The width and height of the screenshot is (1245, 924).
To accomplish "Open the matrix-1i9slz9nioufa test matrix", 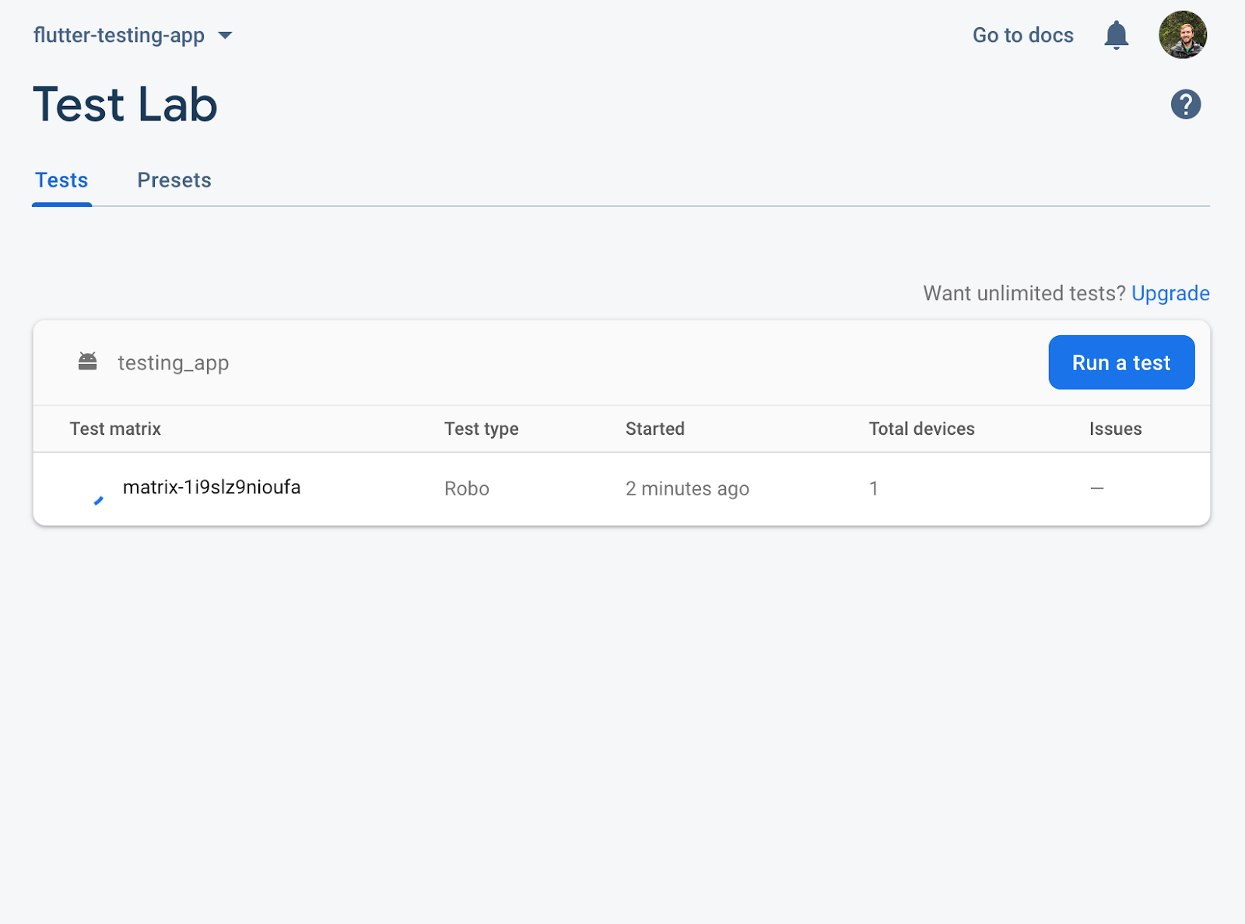I will click(x=212, y=488).
